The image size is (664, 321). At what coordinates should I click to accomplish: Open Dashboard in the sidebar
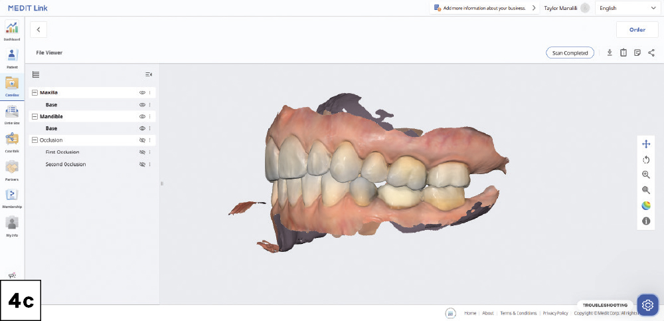pos(12,31)
